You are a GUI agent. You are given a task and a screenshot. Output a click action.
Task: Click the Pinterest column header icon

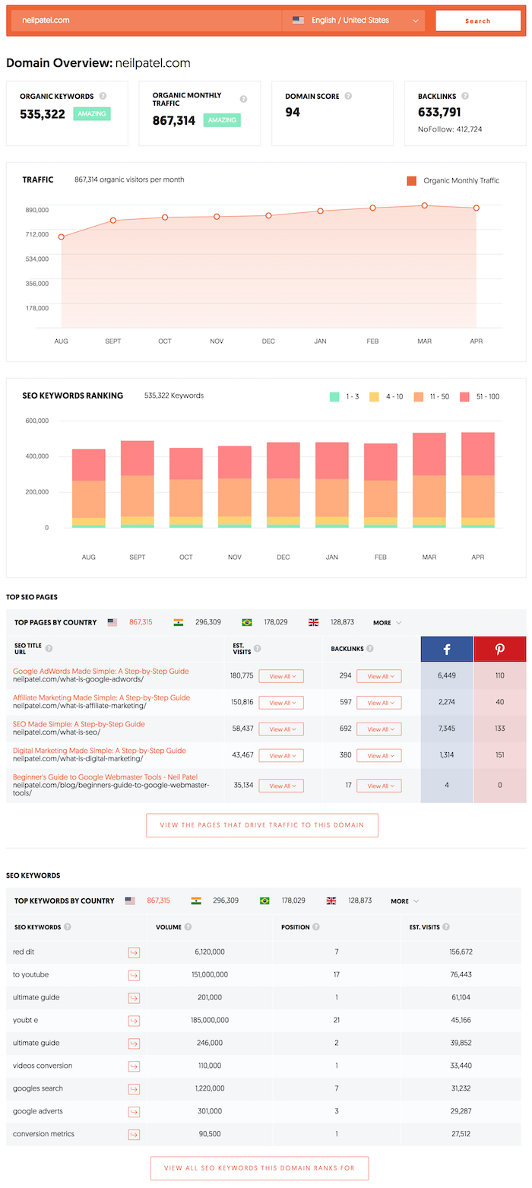click(500, 649)
